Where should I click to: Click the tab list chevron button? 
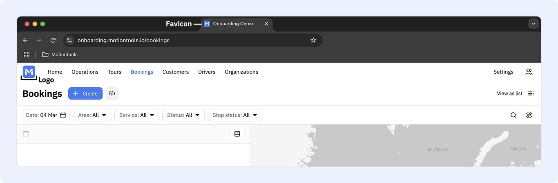coord(533,24)
